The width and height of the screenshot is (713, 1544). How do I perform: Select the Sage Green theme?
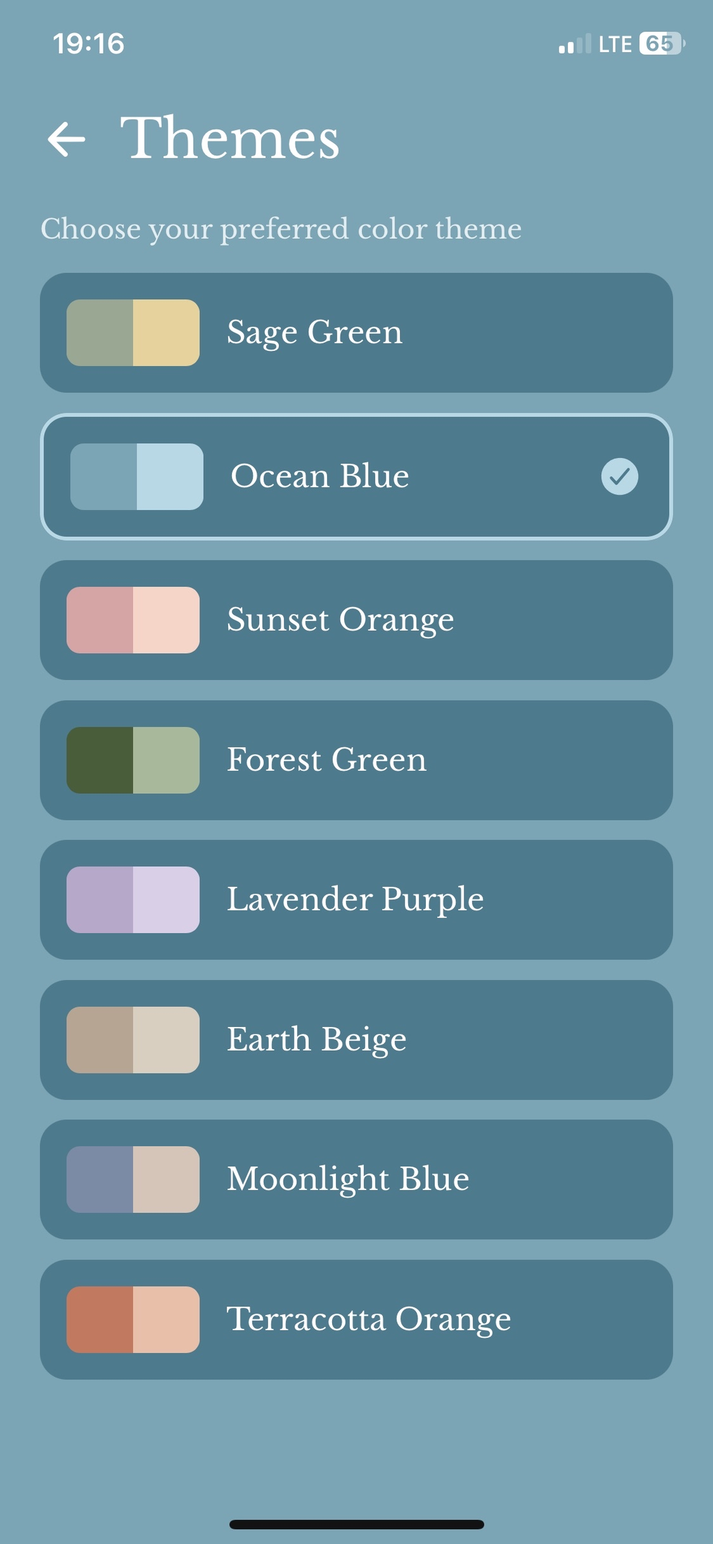pos(356,333)
